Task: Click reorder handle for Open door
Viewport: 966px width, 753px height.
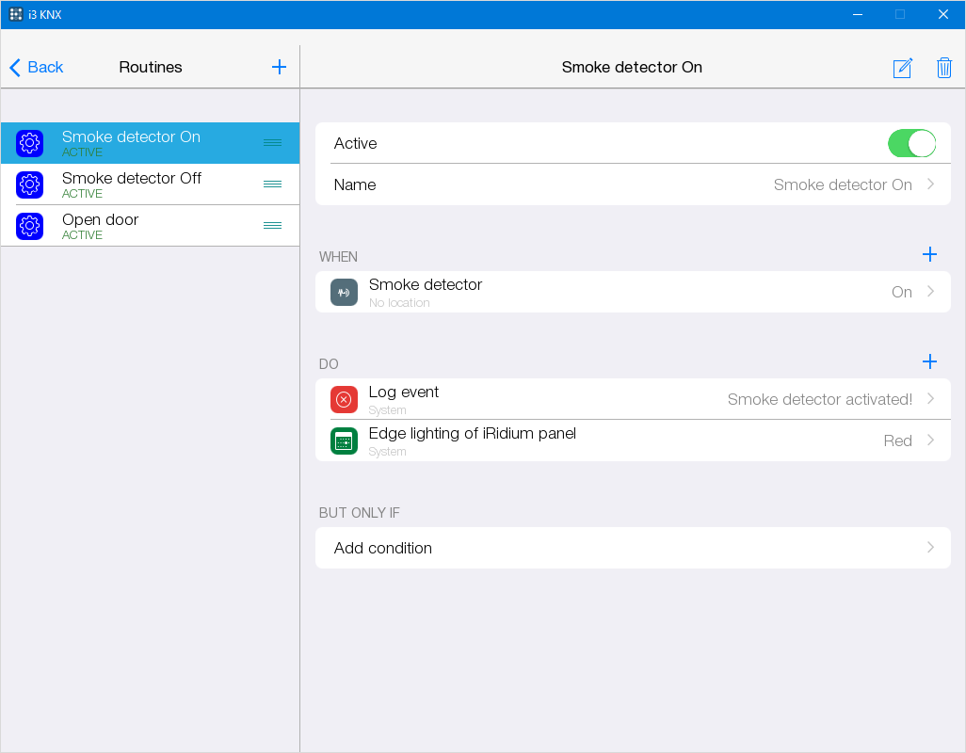Action: (x=272, y=226)
